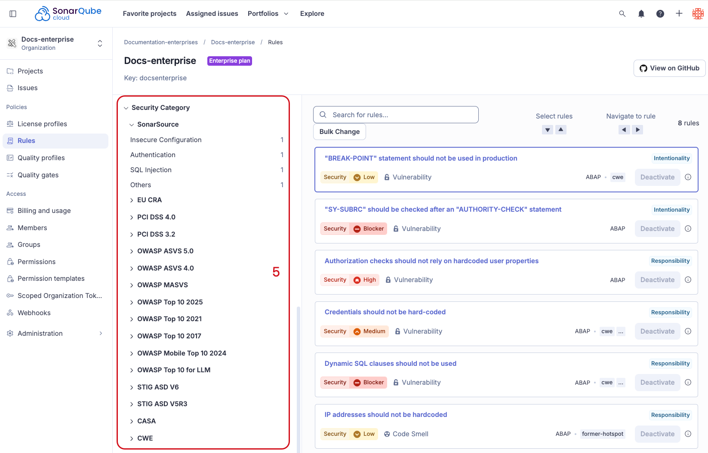The image size is (708, 453).
Task: Filter by Authentication category
Action: [x=206, y=155]
